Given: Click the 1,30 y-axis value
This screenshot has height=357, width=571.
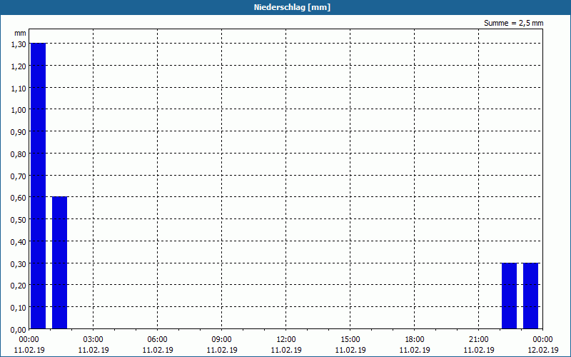Looking at the screenshot, I should [19, 44].
